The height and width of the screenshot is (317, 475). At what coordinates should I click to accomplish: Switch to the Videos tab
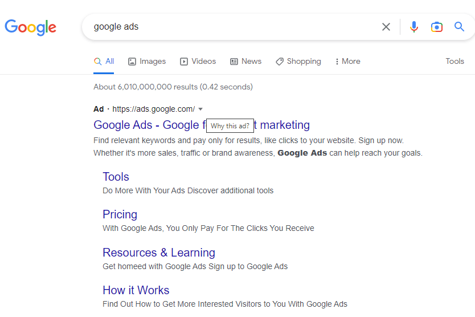198,61
